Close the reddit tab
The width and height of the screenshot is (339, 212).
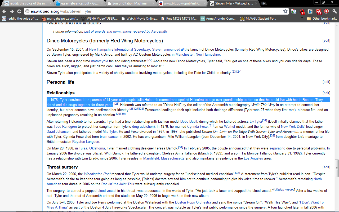pyautogui.click(x=50, y=3)
